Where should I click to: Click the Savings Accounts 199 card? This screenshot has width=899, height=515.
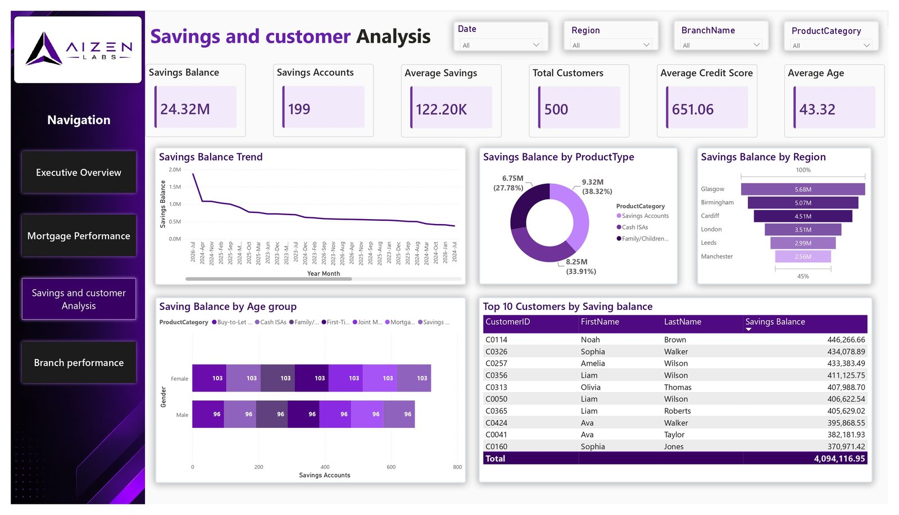(323, 101)
